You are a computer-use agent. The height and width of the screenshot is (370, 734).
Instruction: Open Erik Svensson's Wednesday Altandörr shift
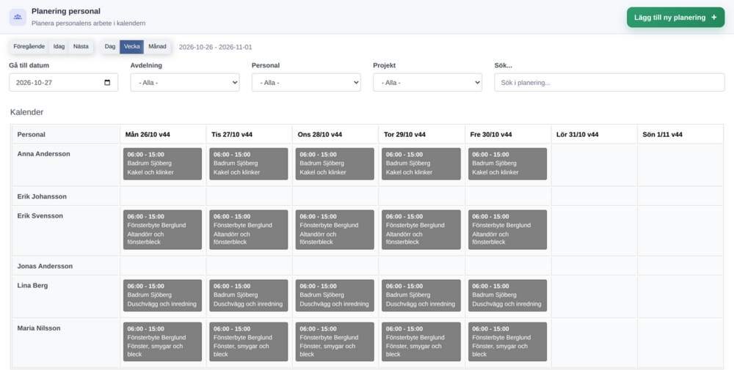click(335, 230)
